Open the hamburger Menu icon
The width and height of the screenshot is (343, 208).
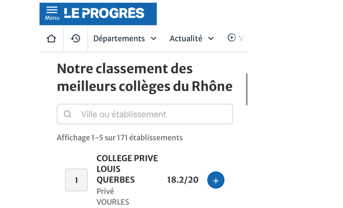52,13
